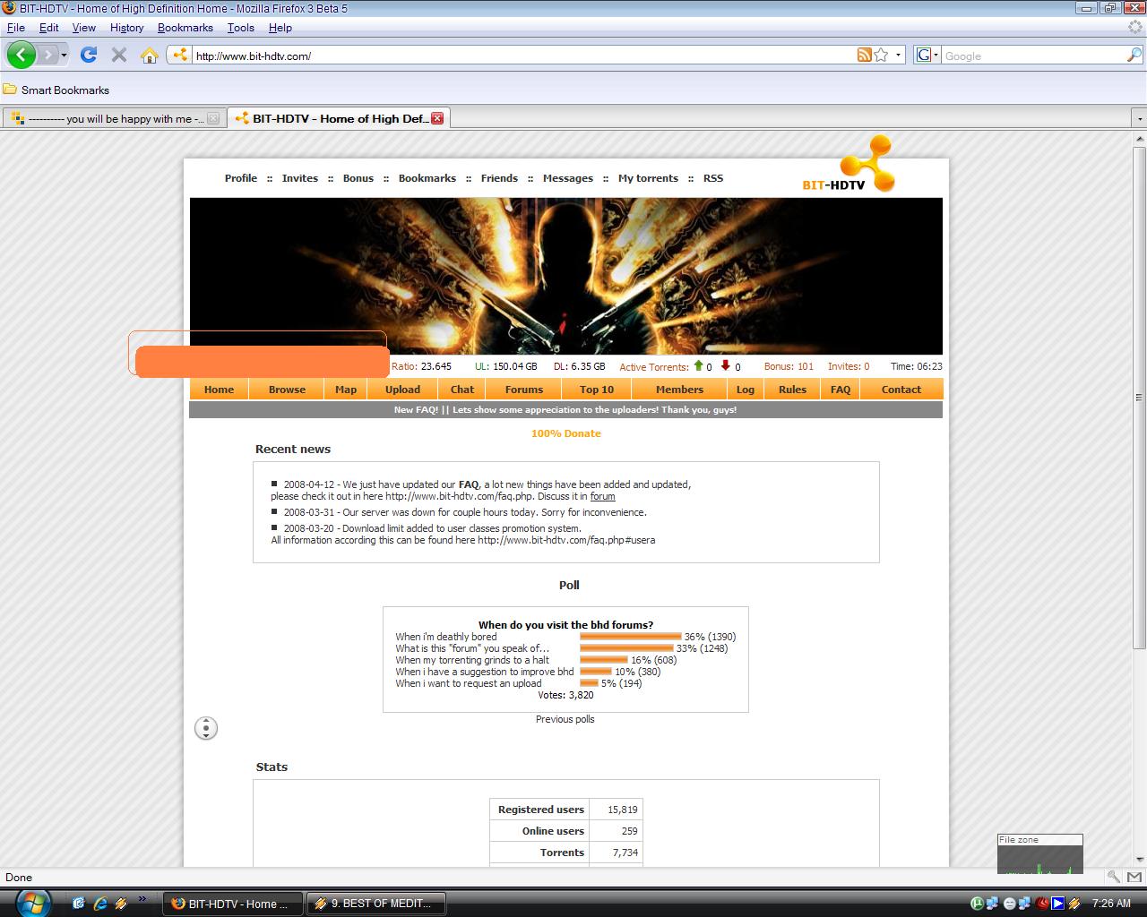Open Top 10 in the nav bar

pos(597,390)
